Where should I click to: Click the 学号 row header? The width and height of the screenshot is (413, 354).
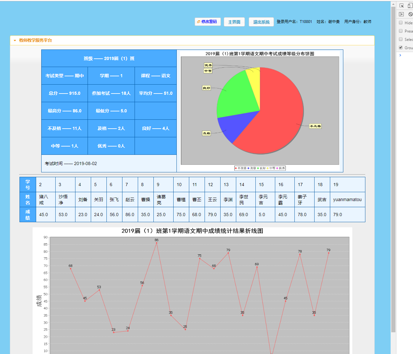click(28, 185)
